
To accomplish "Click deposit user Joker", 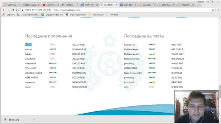I will click(x=28, y=87).
